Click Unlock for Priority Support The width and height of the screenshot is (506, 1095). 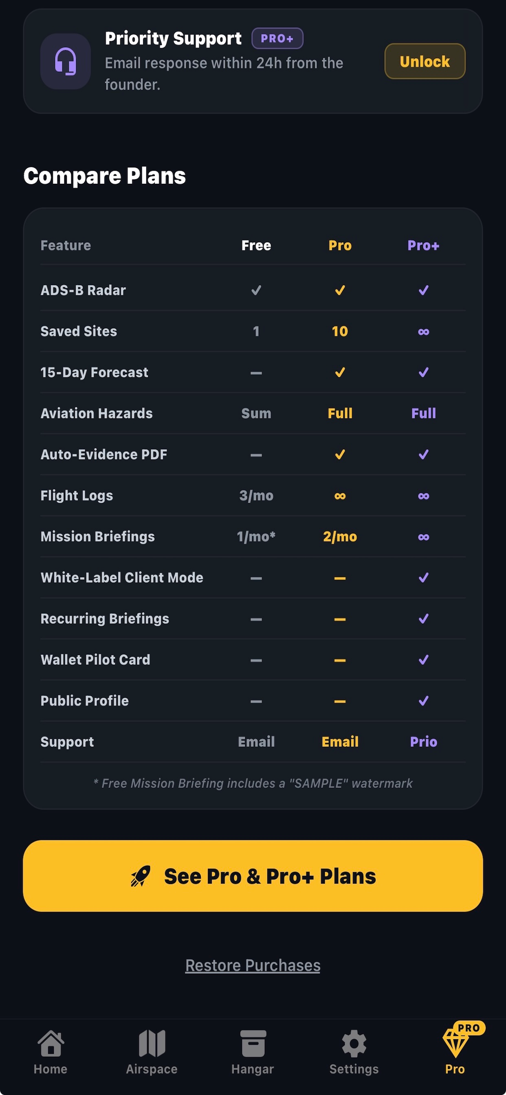click(425, 61)
